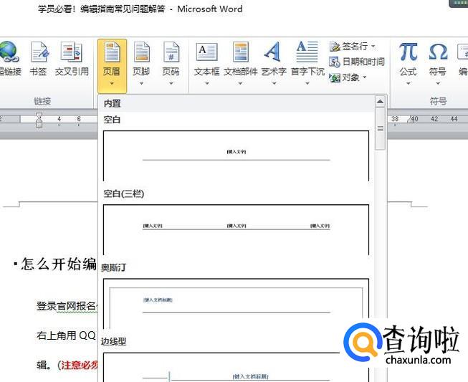Click the 签名行 signature line icon
The image size is (468, 382).
335,47
